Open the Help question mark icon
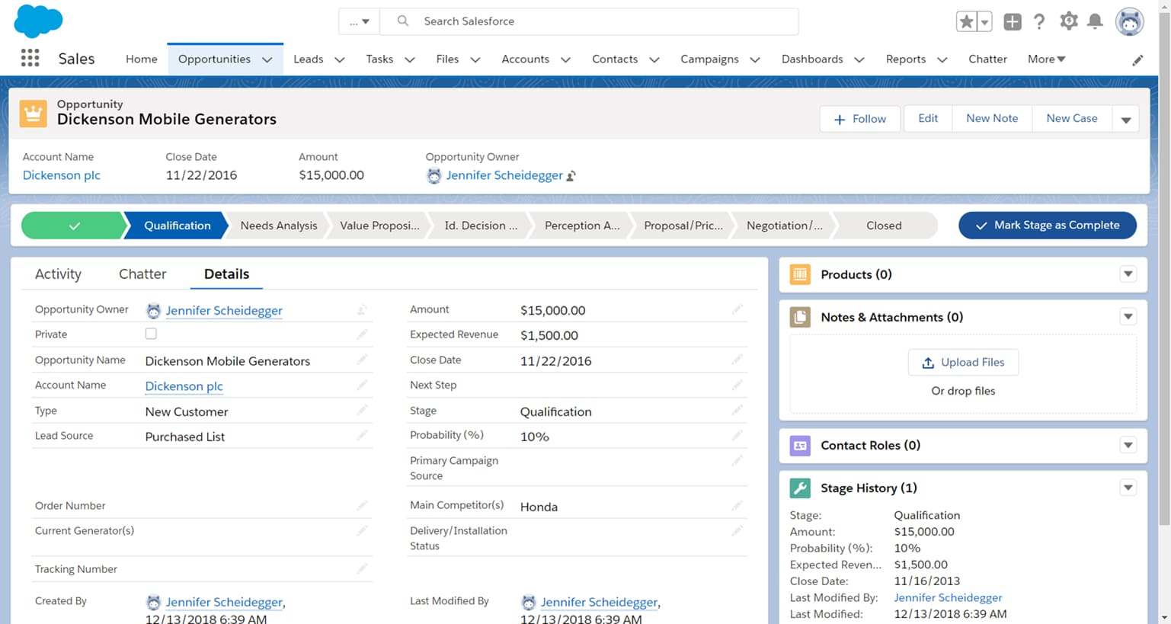The width and height of the screenshot is (1171, 624). [x=1039, y=21]
